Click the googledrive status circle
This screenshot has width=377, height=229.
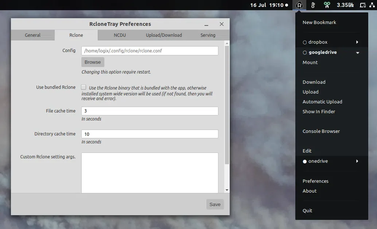point(305,52)
